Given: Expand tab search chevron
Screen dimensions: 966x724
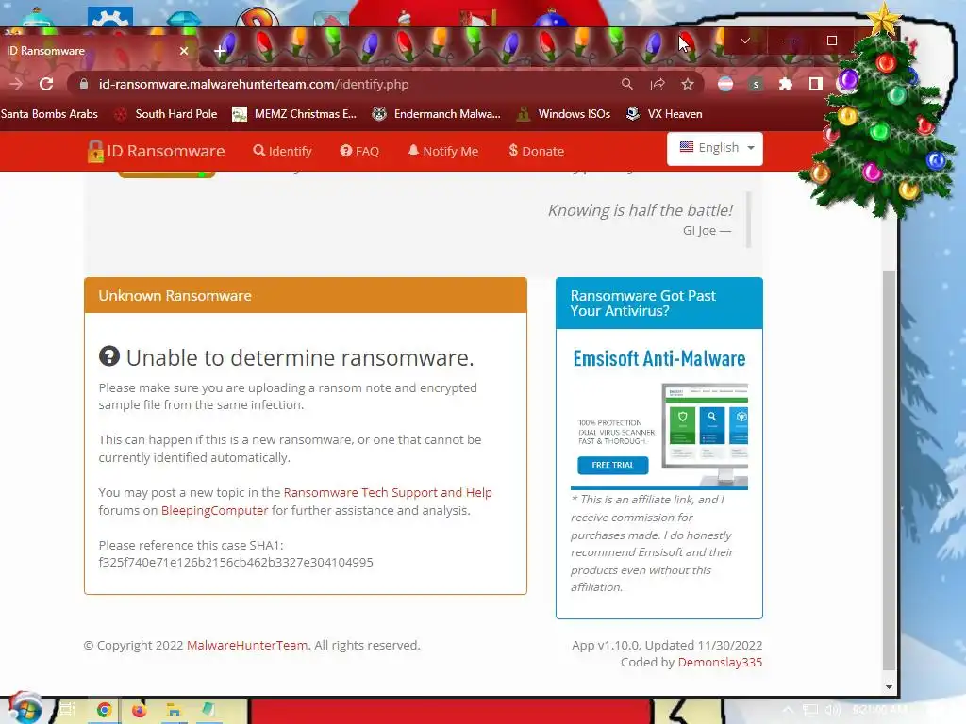Looking at the screenshot, I should (x=745, y=41).
